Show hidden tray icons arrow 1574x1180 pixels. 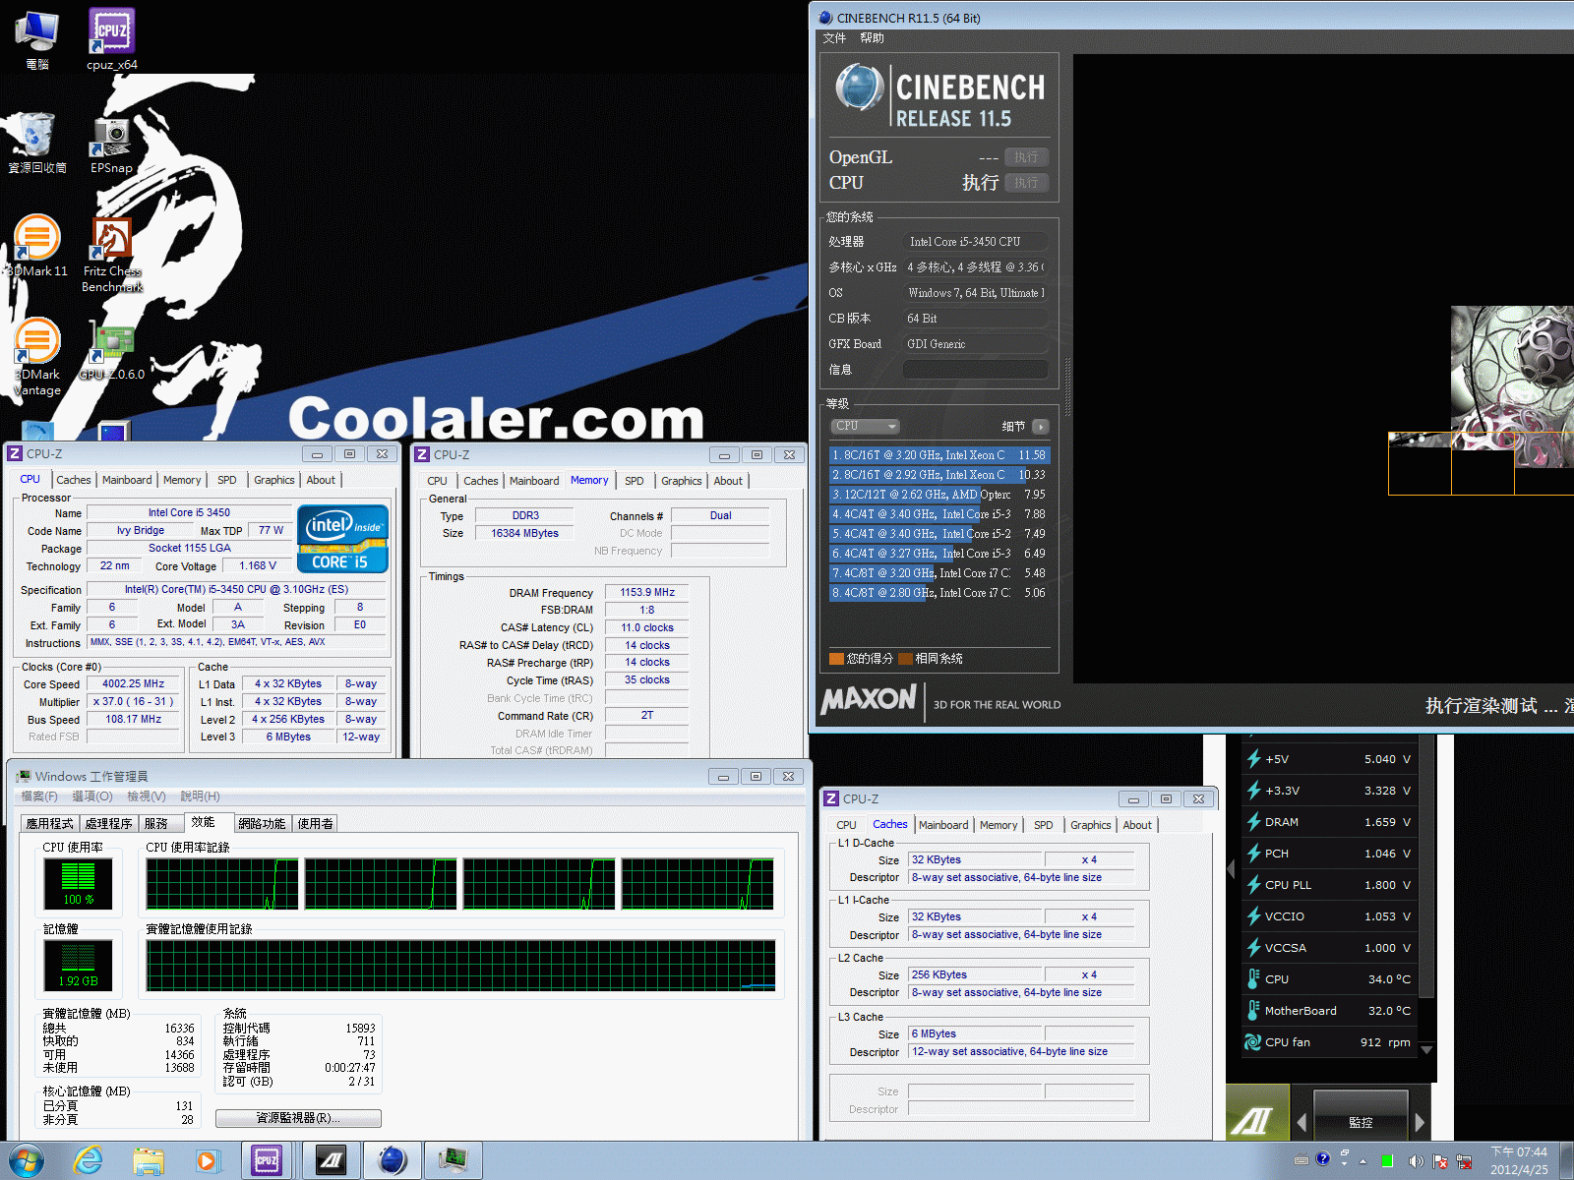(x=1362, y=1161)
